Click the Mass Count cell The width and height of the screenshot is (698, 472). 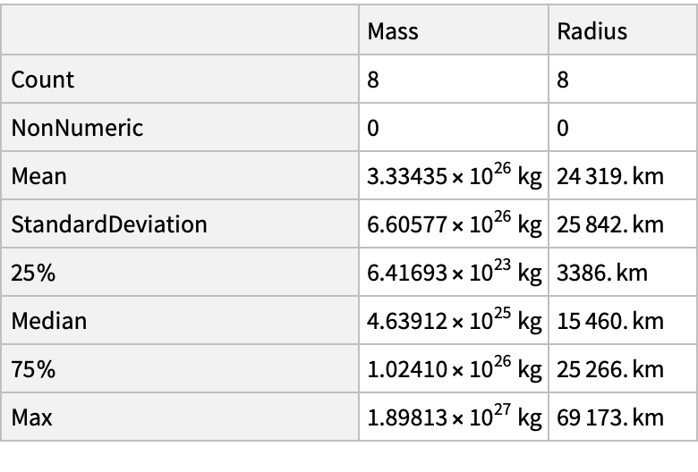pyautogui.click(x=373, y=80)
